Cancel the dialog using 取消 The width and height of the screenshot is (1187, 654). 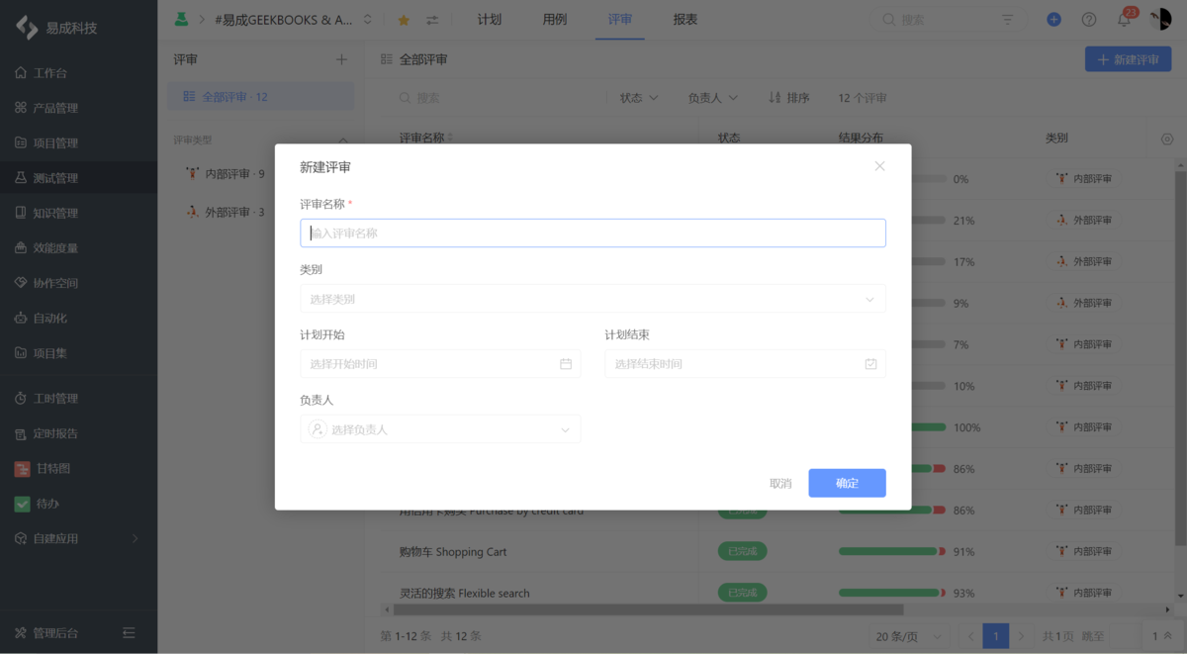tap(780, 483)
